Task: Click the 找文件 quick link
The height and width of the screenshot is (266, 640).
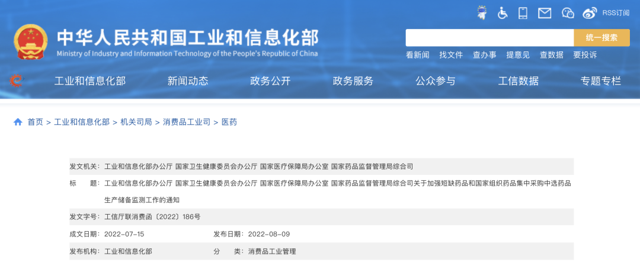Action: pos(451,55)
